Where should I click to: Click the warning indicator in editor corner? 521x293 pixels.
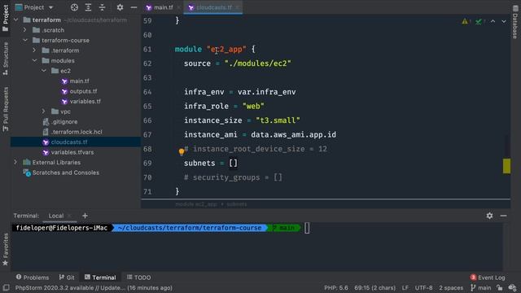(466, 22)
